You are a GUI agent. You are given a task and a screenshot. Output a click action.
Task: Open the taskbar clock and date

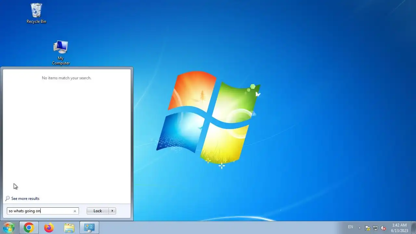point(399,228)
